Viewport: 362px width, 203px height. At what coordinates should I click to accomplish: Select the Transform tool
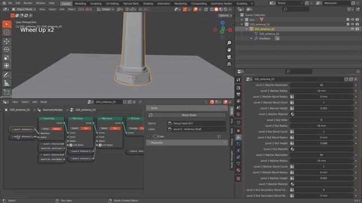coord(7,65)
